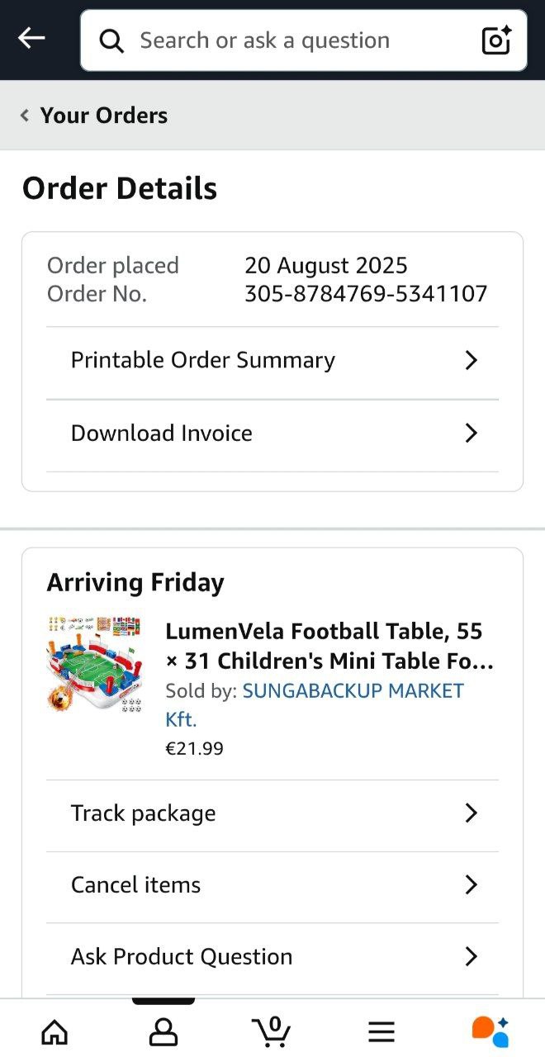Open Ask Product Question chevron
This screenshot has height=1057, width=545.
click(471, 957)
